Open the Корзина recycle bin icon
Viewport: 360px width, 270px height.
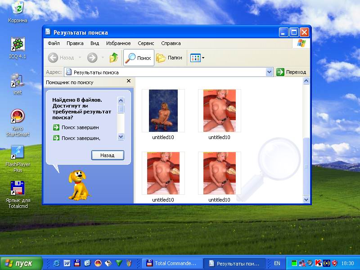point(18,12)
